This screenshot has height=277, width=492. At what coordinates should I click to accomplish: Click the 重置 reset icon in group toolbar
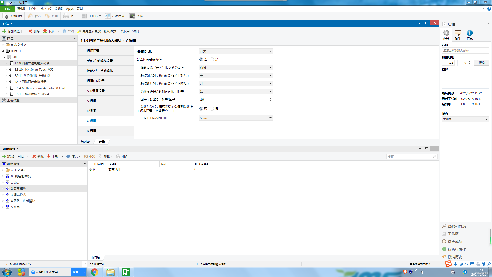point(86,156)
